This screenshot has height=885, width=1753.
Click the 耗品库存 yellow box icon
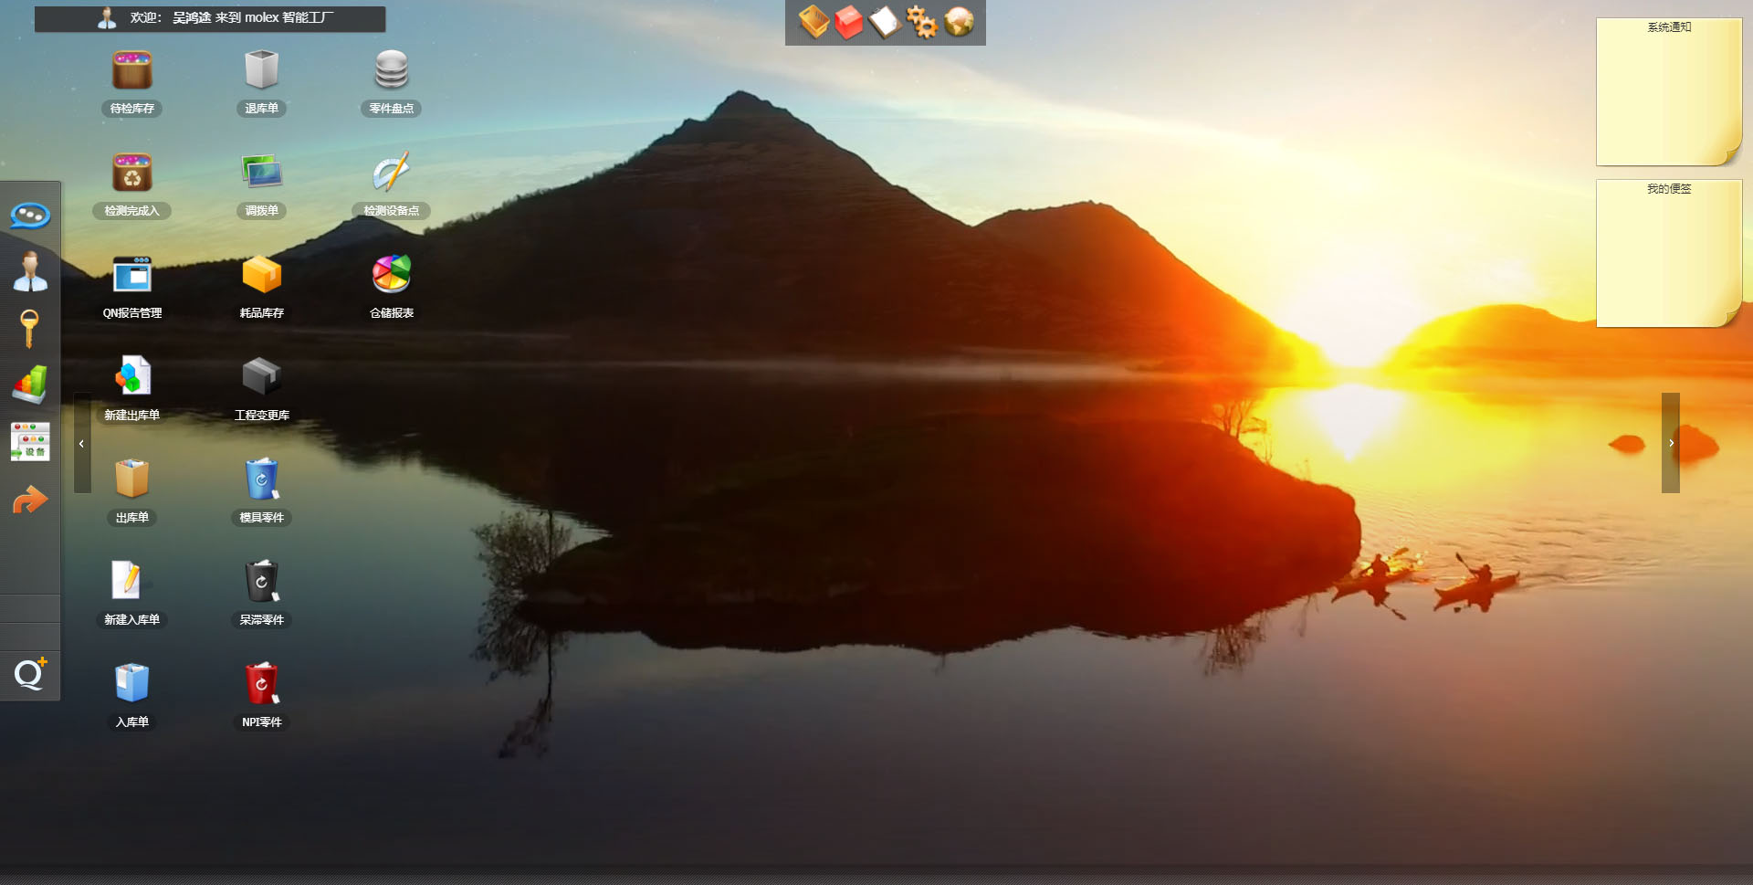point(262,276)
